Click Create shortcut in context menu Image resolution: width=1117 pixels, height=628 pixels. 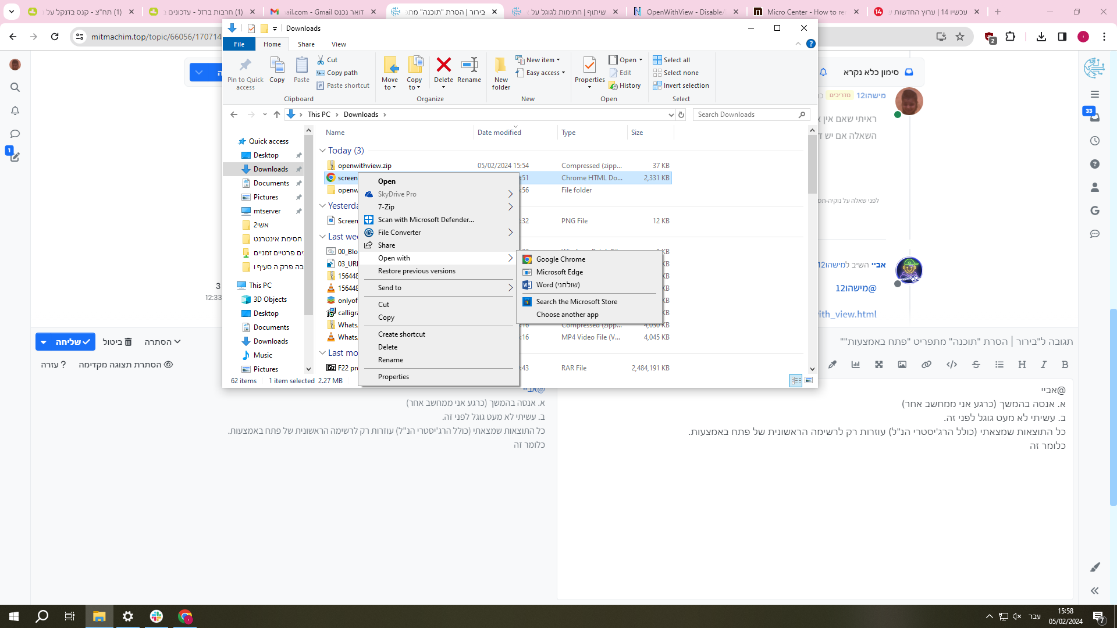pos(439,334)
